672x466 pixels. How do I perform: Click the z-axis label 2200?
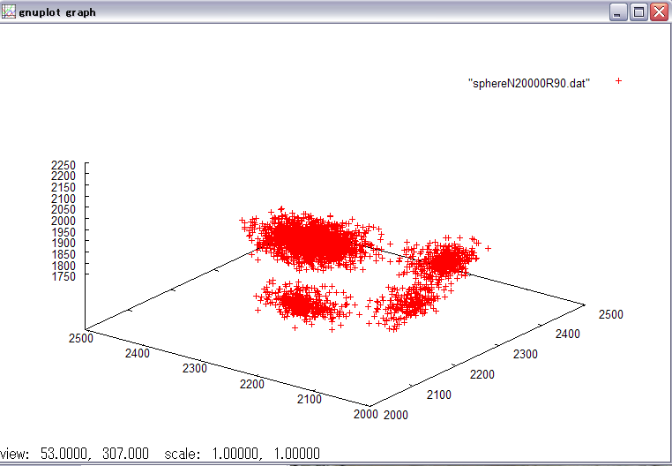pos(63,176)
